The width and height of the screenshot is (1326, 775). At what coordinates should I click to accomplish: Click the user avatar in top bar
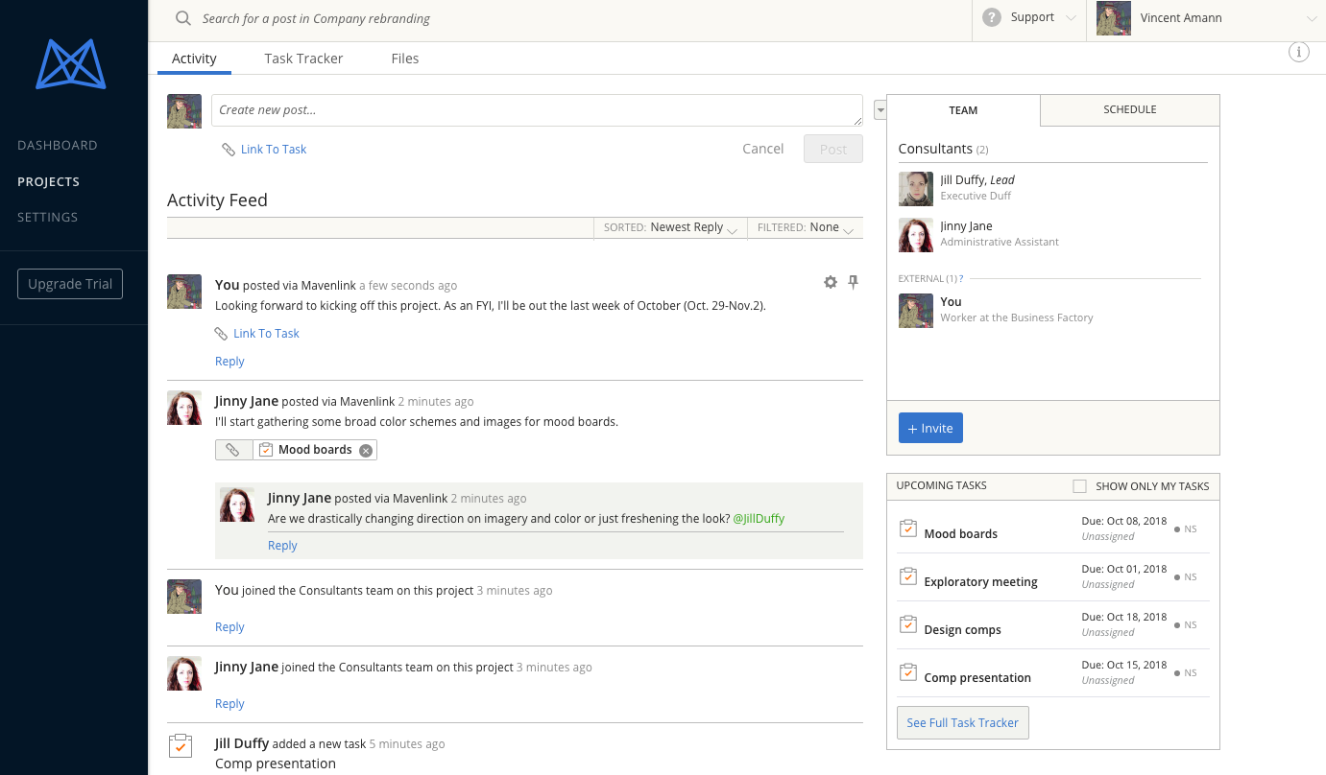point(1114,18)
